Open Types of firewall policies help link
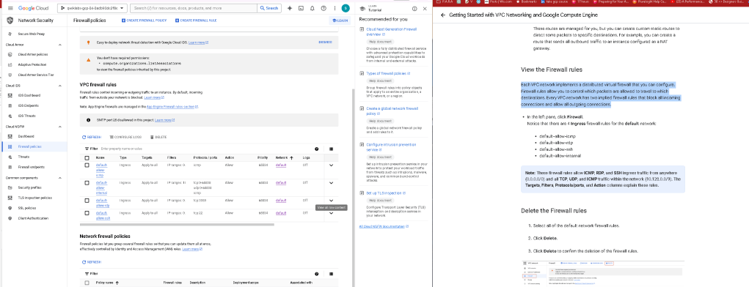Image resolution: width=749 pixels, height=287 pixels. 388,74
